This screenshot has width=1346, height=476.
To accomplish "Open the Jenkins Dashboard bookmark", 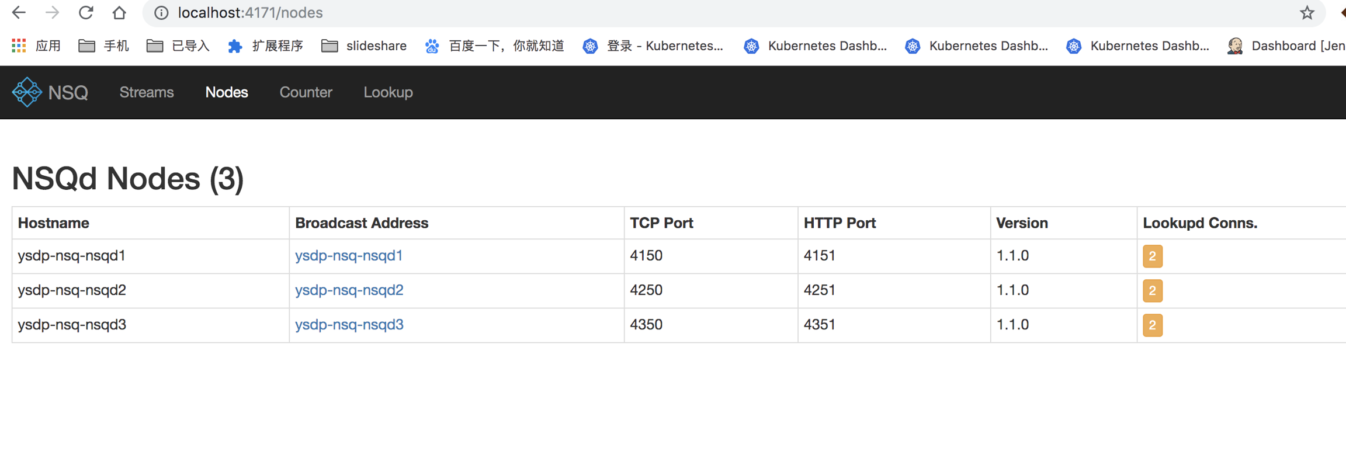I will tap(1285, 46).
